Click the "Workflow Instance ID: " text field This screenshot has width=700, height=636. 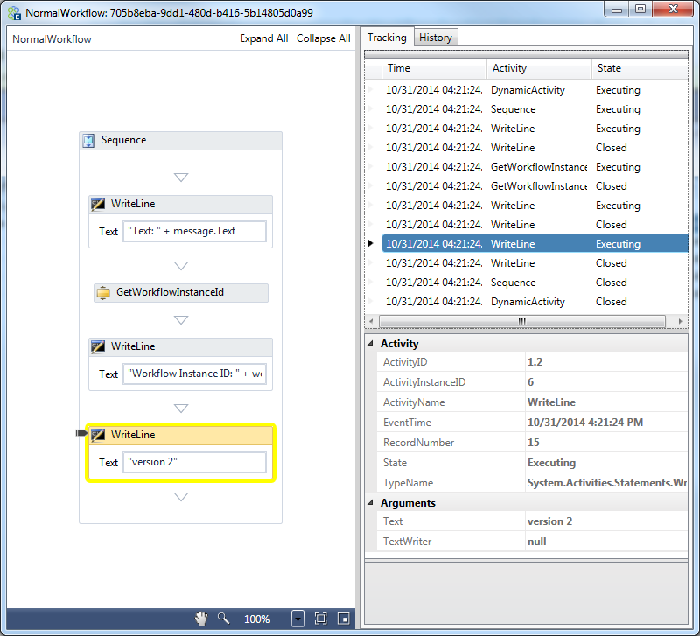[194, 374]
